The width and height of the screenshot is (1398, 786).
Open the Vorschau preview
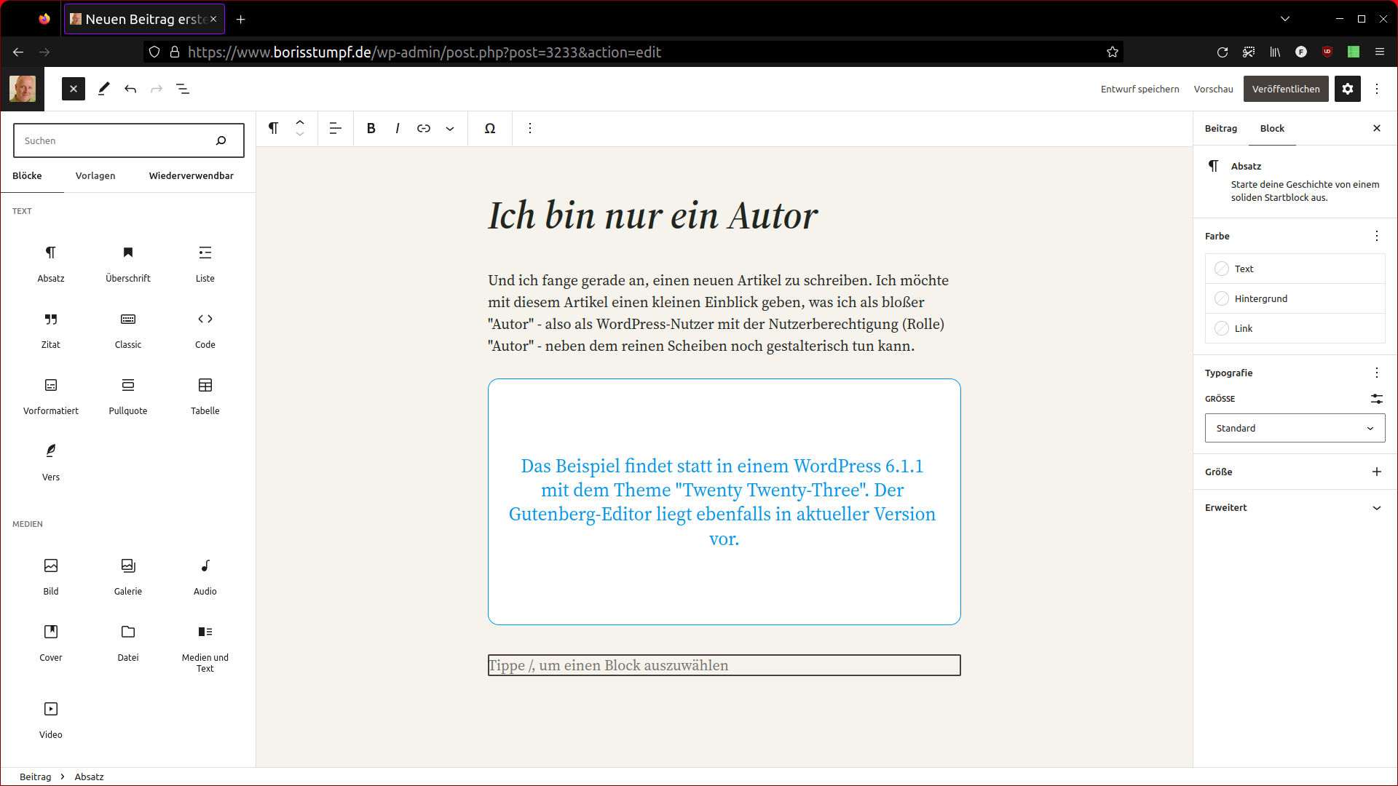tap(1214, 89)
